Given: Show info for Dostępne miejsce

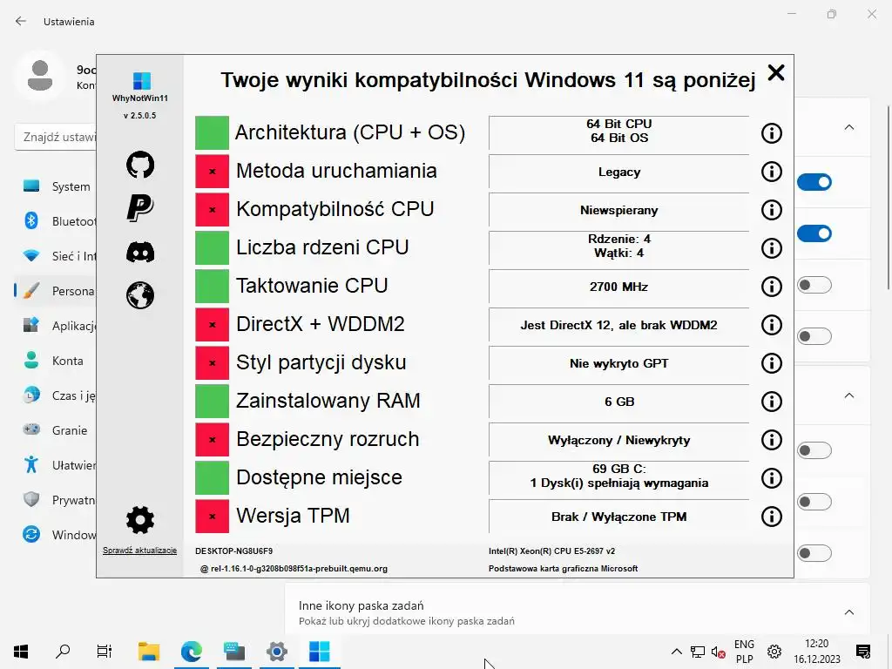Looking at the screenshot, I should (x=772, y=478).
